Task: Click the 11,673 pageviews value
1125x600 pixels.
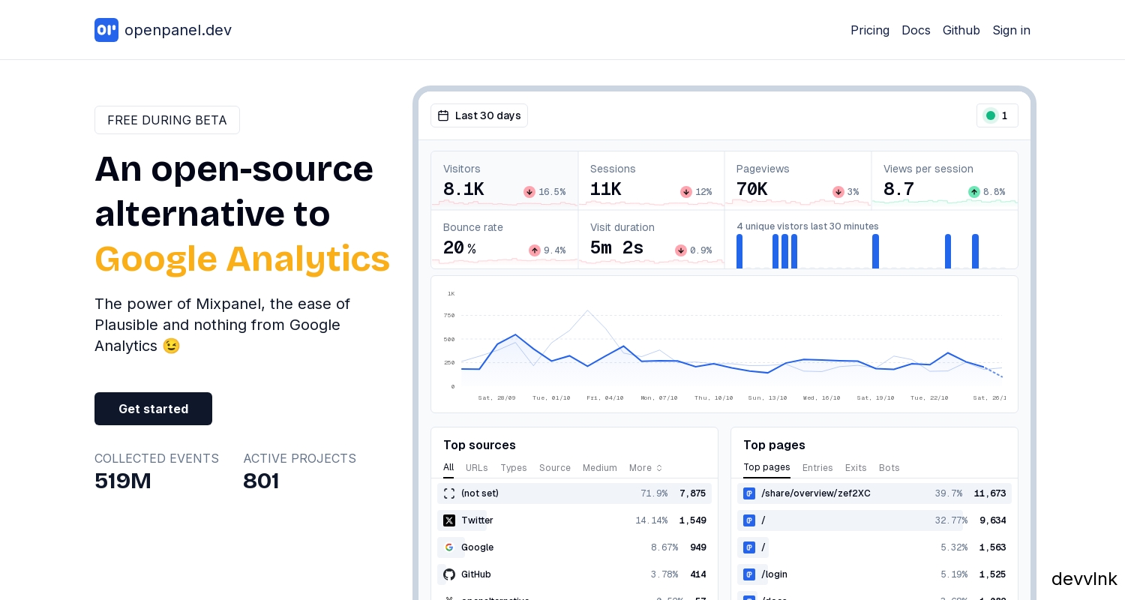Action: click(990, 493)
